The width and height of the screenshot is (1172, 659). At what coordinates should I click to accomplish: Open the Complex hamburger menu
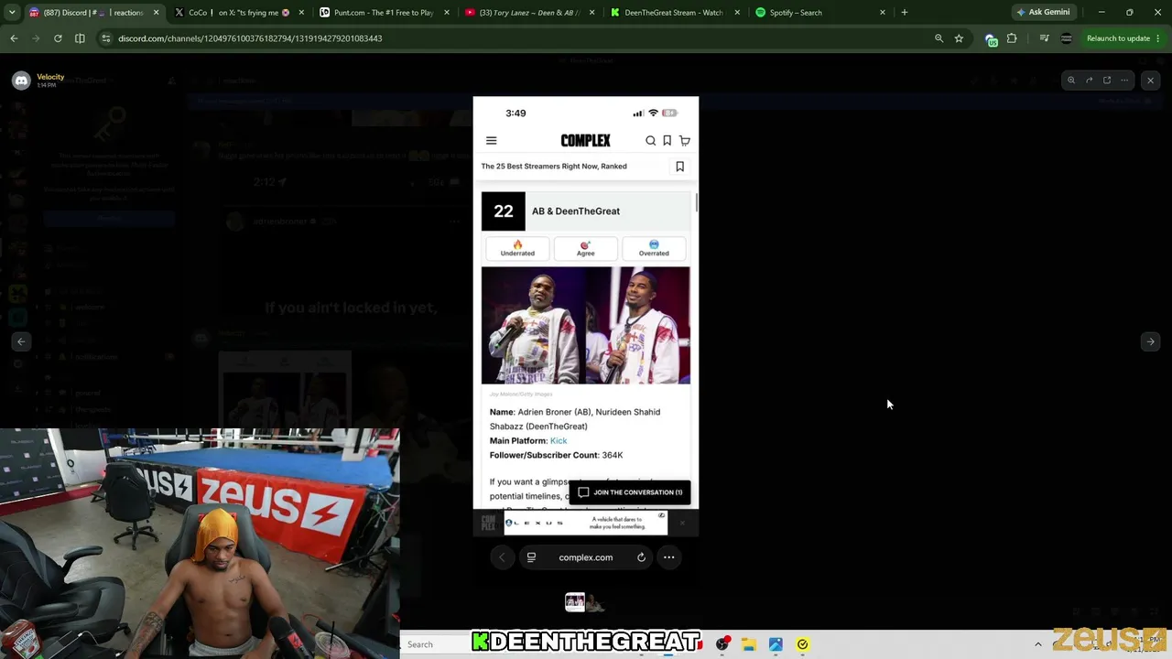(492, 141)
